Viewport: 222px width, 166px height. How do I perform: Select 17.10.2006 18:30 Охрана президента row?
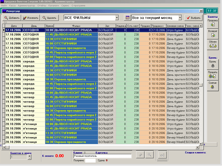coord(102,48)
